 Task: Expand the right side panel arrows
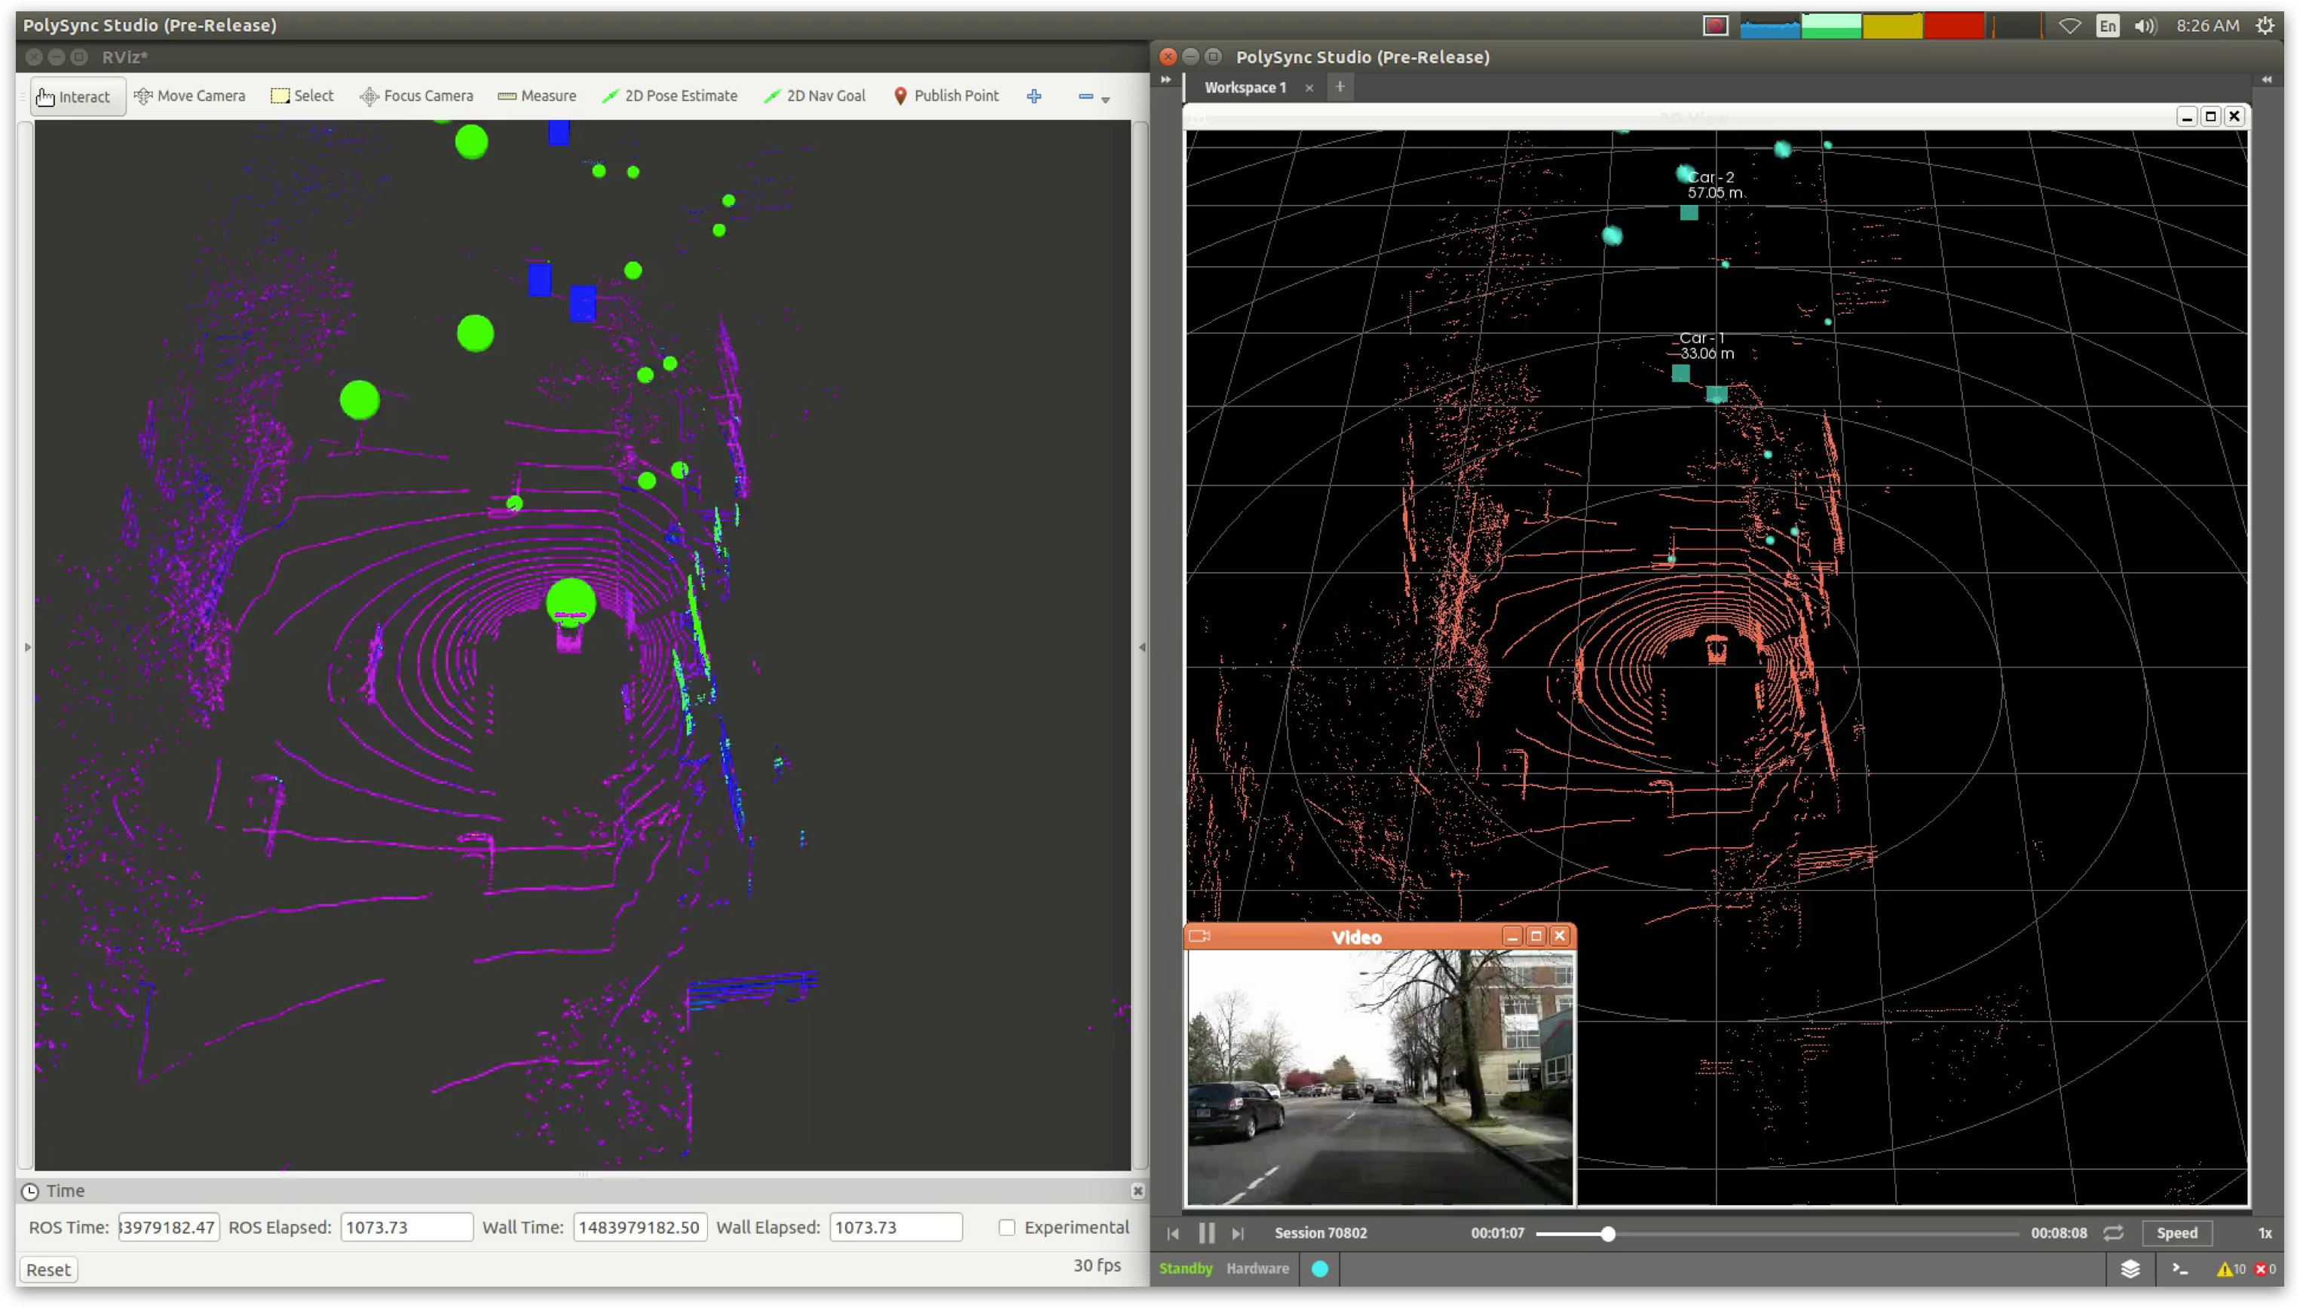pyautogui.click(x=2267, y=79)
